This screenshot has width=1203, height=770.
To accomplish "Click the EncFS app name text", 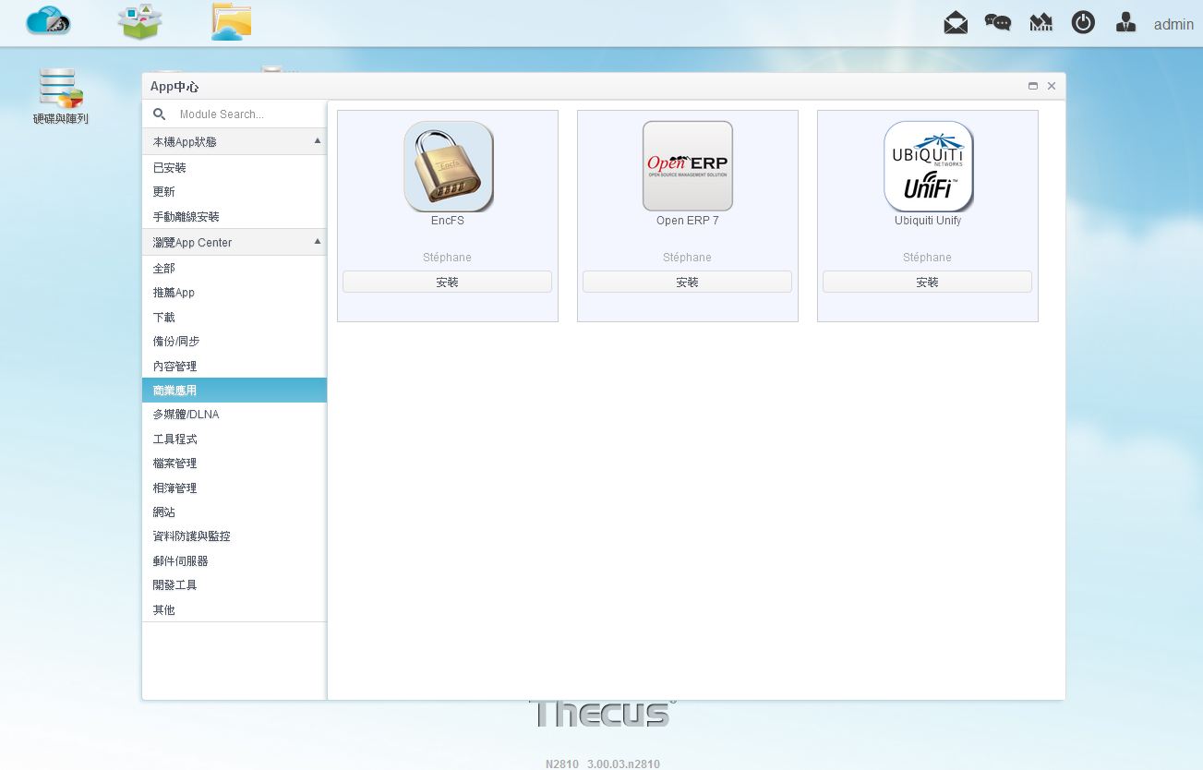I will (448, 221).
